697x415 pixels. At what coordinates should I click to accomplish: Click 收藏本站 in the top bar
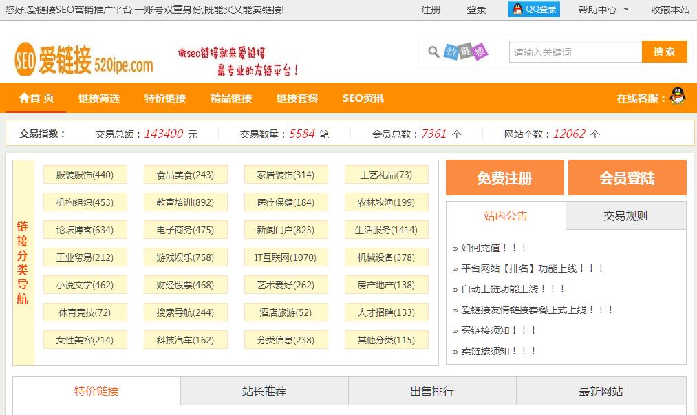coord(670,10)
